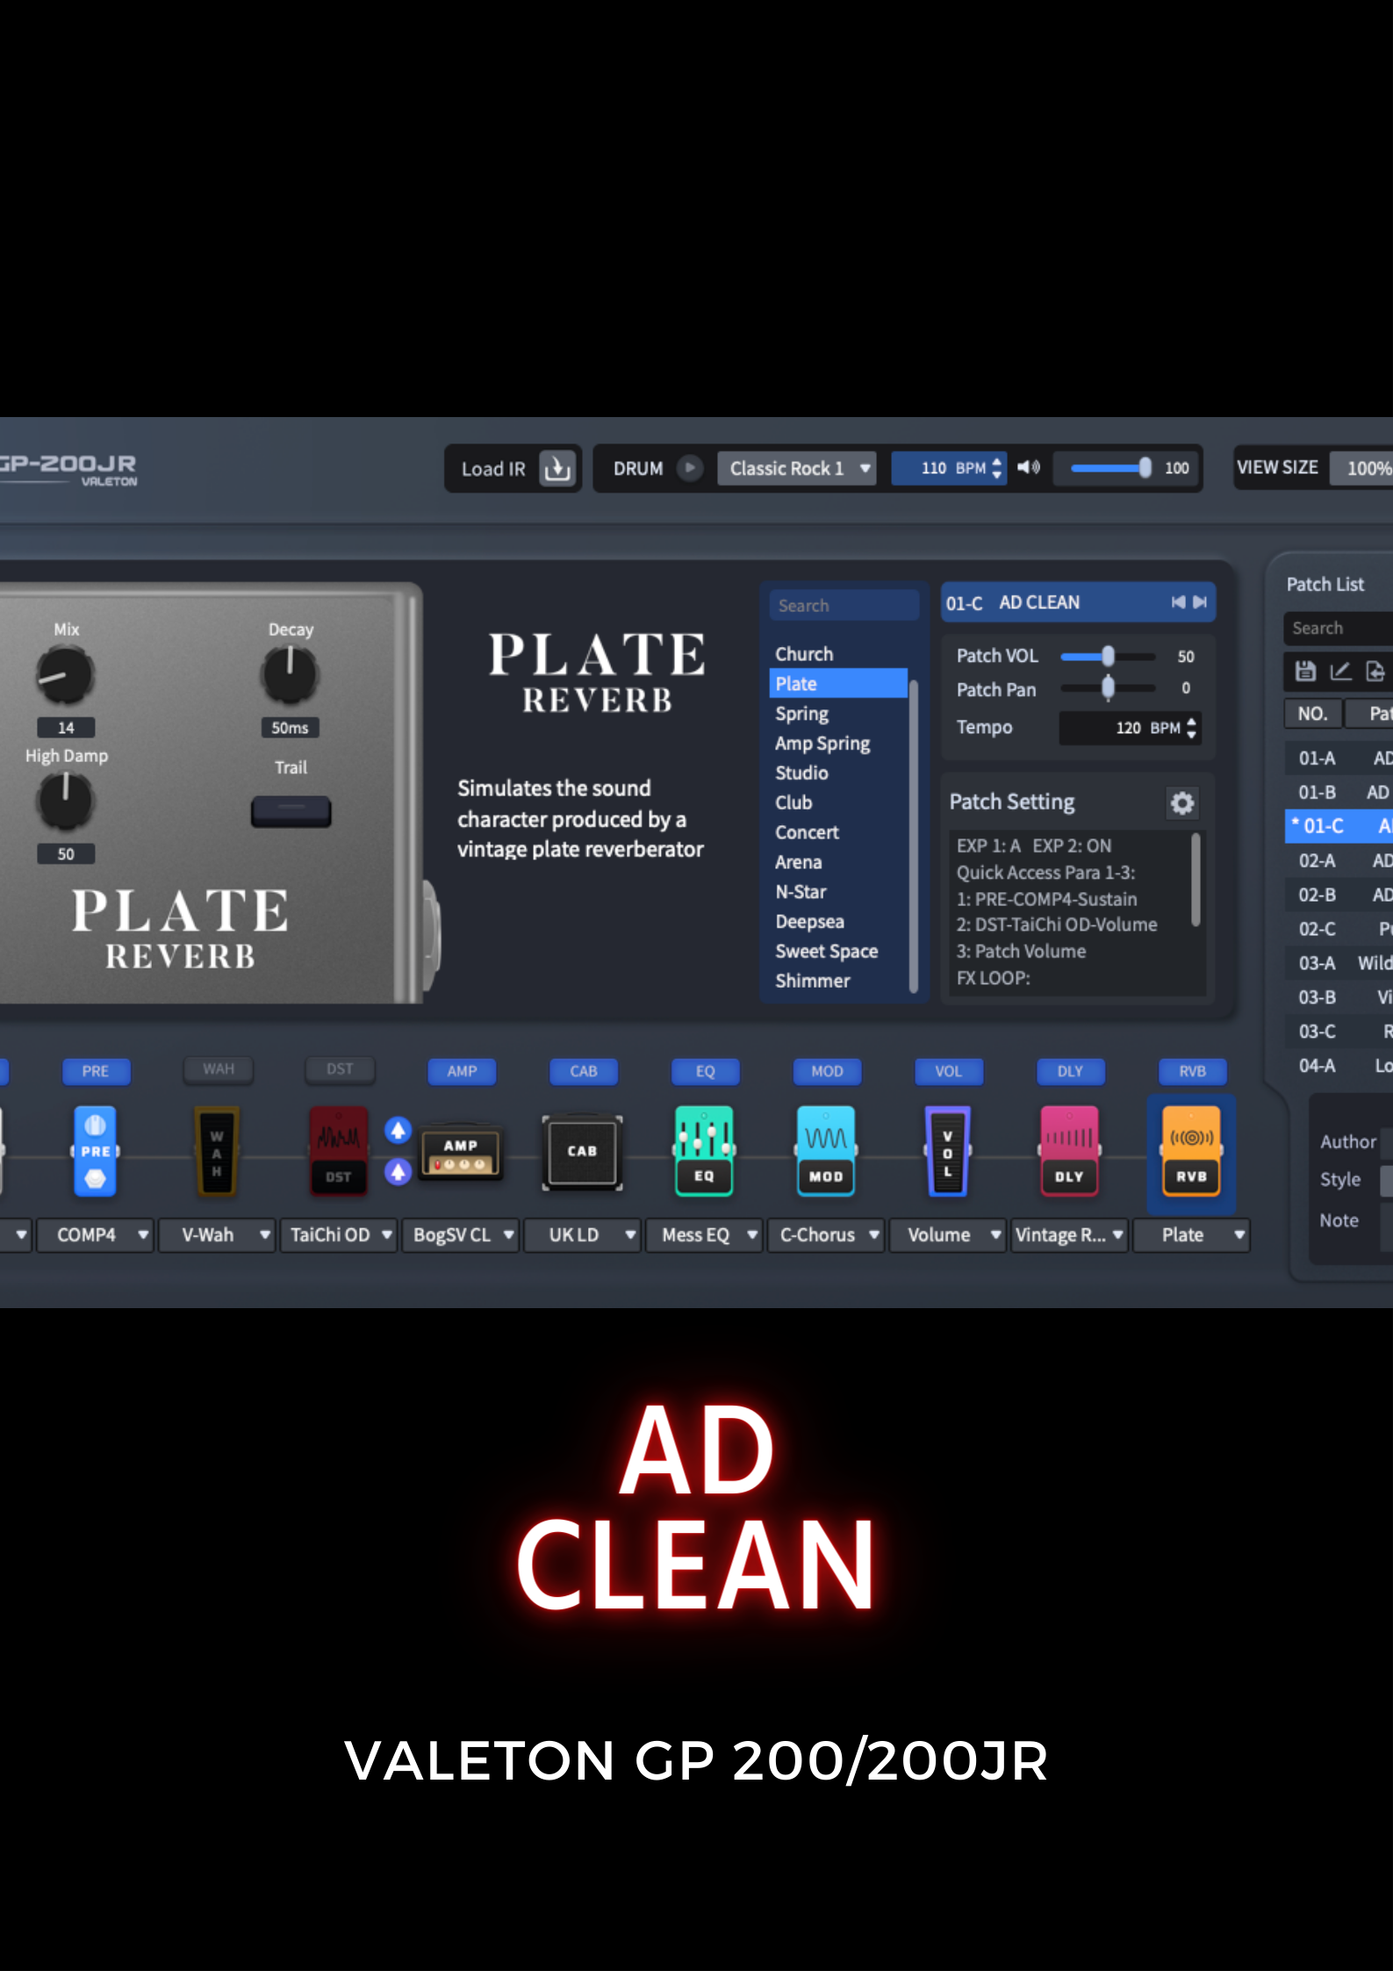Click the Decay knob

pos(290,675)
